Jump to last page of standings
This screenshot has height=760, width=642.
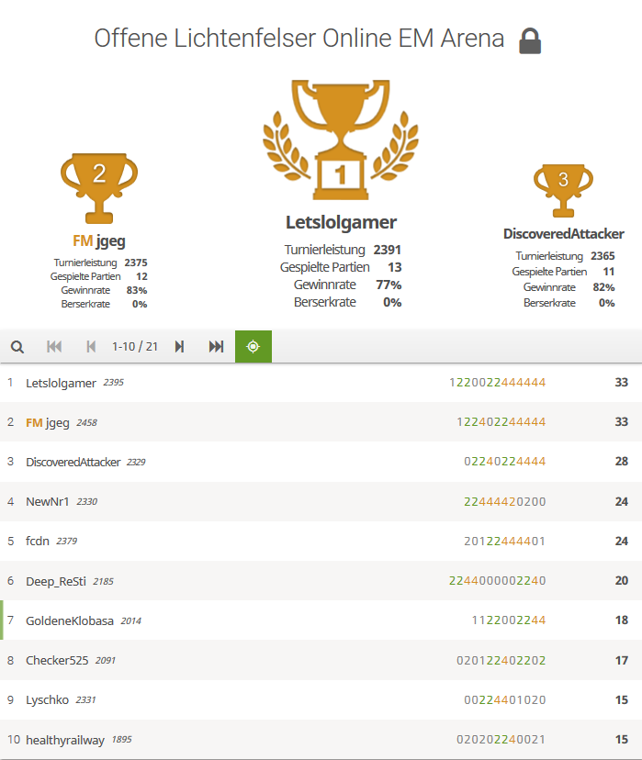pyautogui.click(x=217, y=346)
